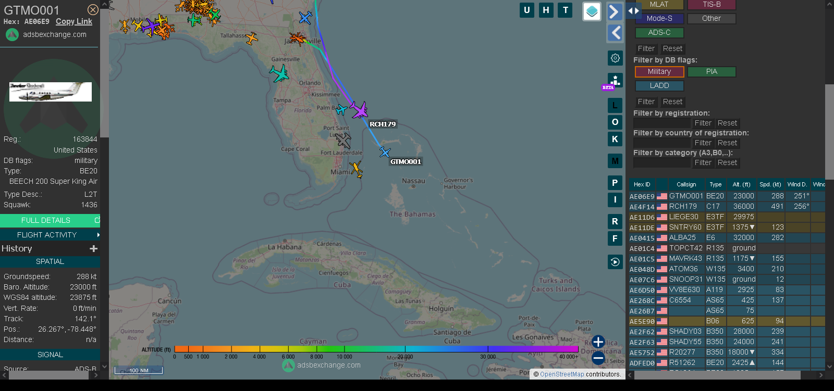Toggle the U map button
The image size is (834, 391).
[x=527, y=10]
